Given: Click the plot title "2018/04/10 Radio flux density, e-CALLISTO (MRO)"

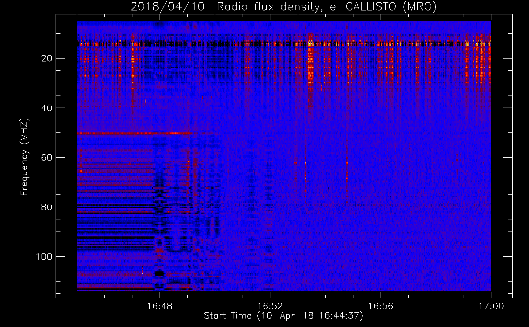Looking at the screenshot, I should point(283,7).
